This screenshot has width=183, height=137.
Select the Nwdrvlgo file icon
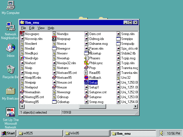(22, 58)
